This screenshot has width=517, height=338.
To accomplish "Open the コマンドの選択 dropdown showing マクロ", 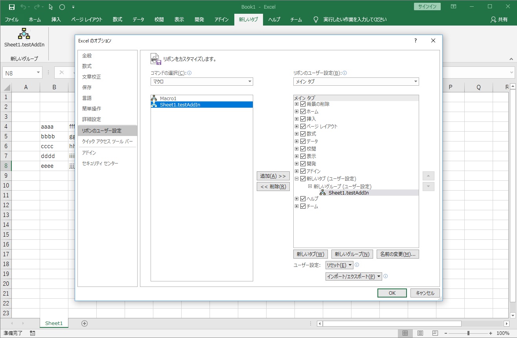I will click(202, 81).
